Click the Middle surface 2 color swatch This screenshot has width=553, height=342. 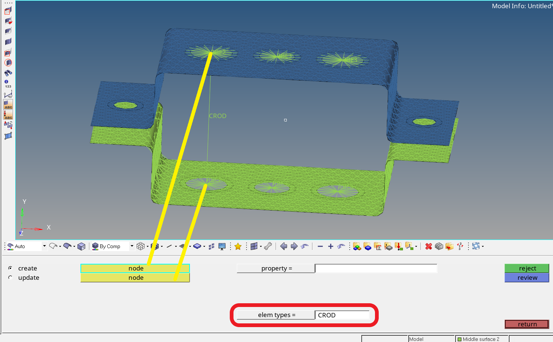tap(460, 339)
